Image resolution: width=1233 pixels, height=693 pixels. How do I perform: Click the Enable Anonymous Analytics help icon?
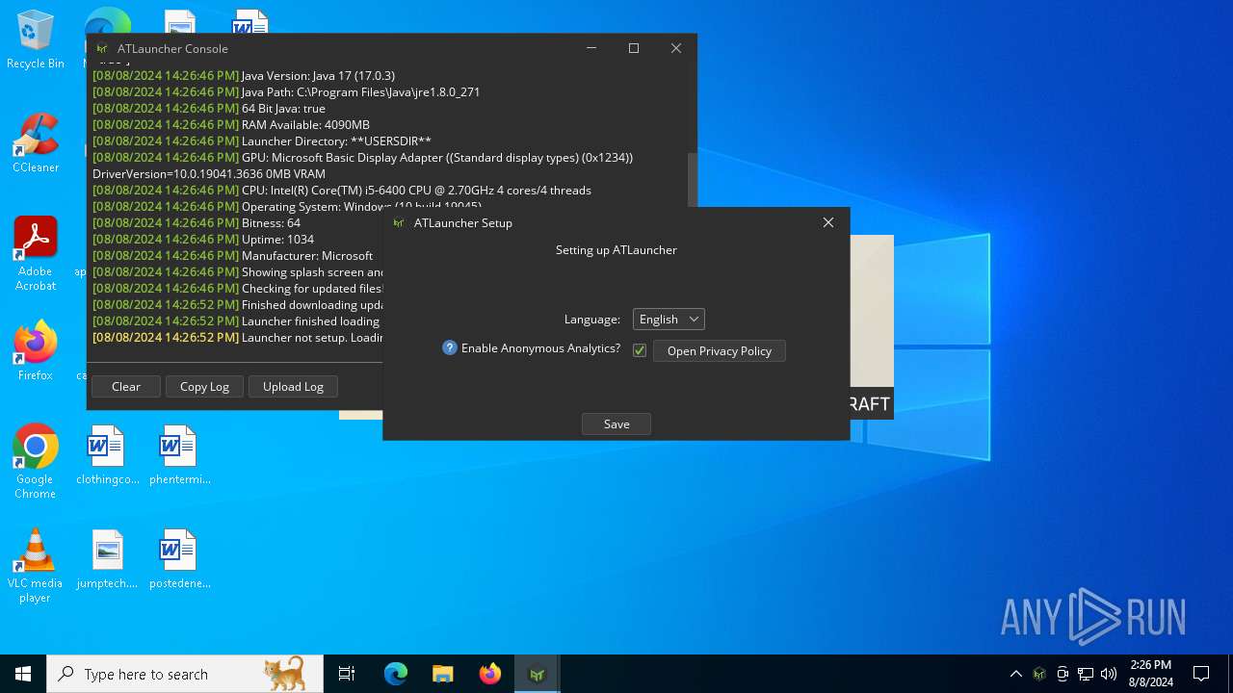pyautogui.click(x=450, y=348)
